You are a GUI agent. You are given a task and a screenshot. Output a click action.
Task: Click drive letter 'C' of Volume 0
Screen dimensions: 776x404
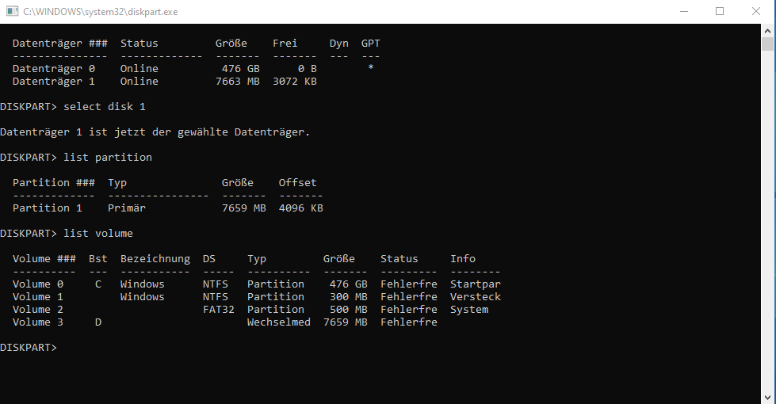point(98,284)
